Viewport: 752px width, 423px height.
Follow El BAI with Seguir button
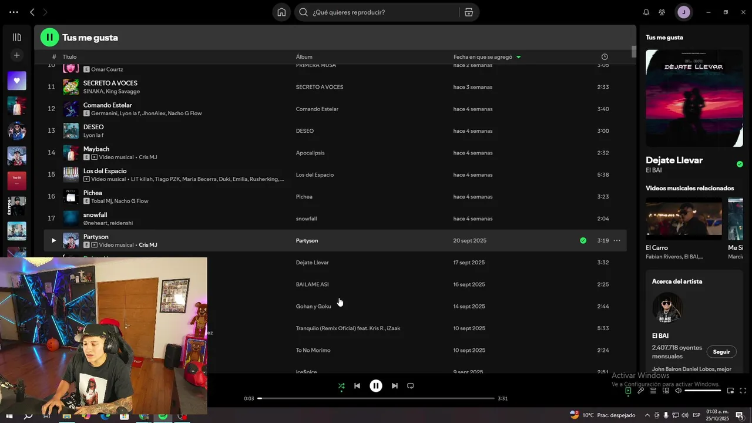(x=721, y=352)
